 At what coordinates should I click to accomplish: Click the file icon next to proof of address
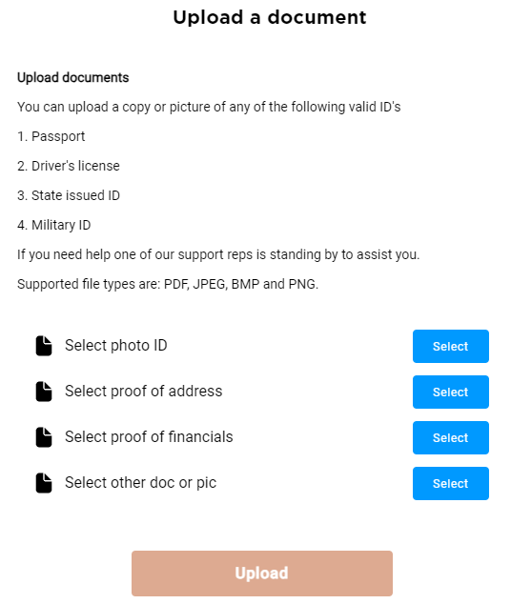pyautogui.click(x=44, y=392)
